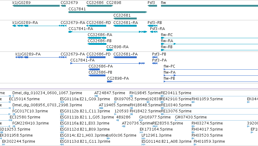
Task: Click the RH03274.5prime EST label
Action: click(x=207, y=123)
